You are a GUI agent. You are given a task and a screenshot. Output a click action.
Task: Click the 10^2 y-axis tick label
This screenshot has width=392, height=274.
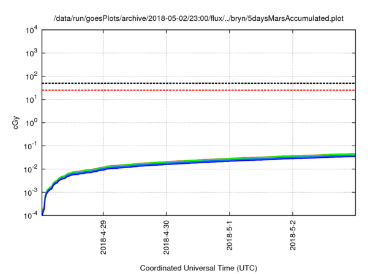(32, 76)
